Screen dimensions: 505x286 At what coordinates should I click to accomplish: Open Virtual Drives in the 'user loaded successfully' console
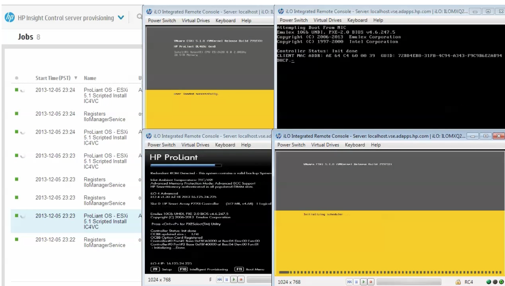[x=196, y=21]
